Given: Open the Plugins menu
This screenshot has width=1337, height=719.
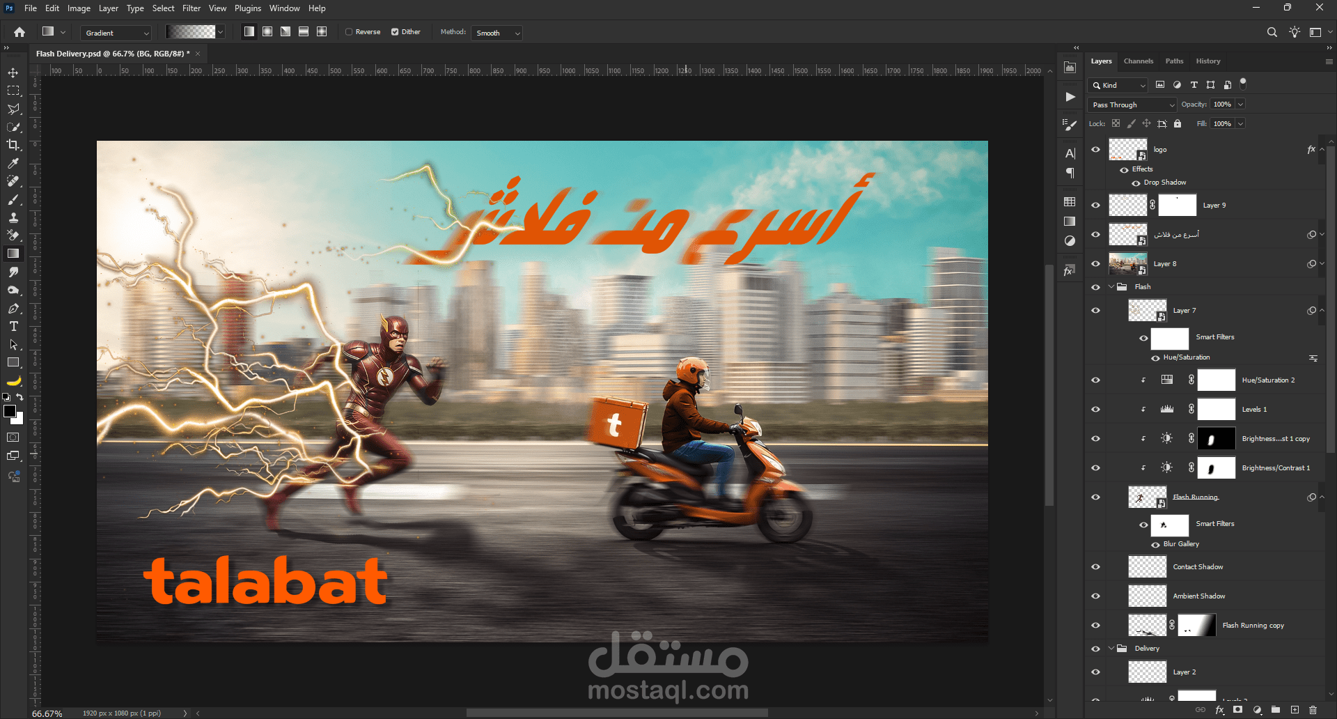Looking at the screenshot, I should click(x=248, y=8).
